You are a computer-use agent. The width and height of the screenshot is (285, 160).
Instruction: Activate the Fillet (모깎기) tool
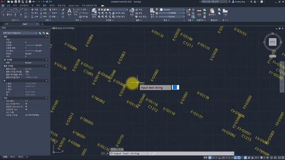(x=53, y=13)
